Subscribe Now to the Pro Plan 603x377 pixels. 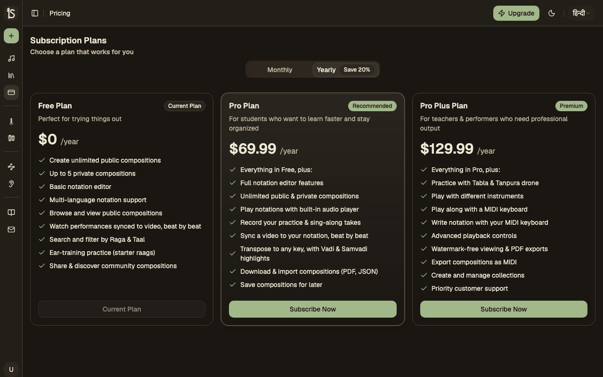(313, 309)
